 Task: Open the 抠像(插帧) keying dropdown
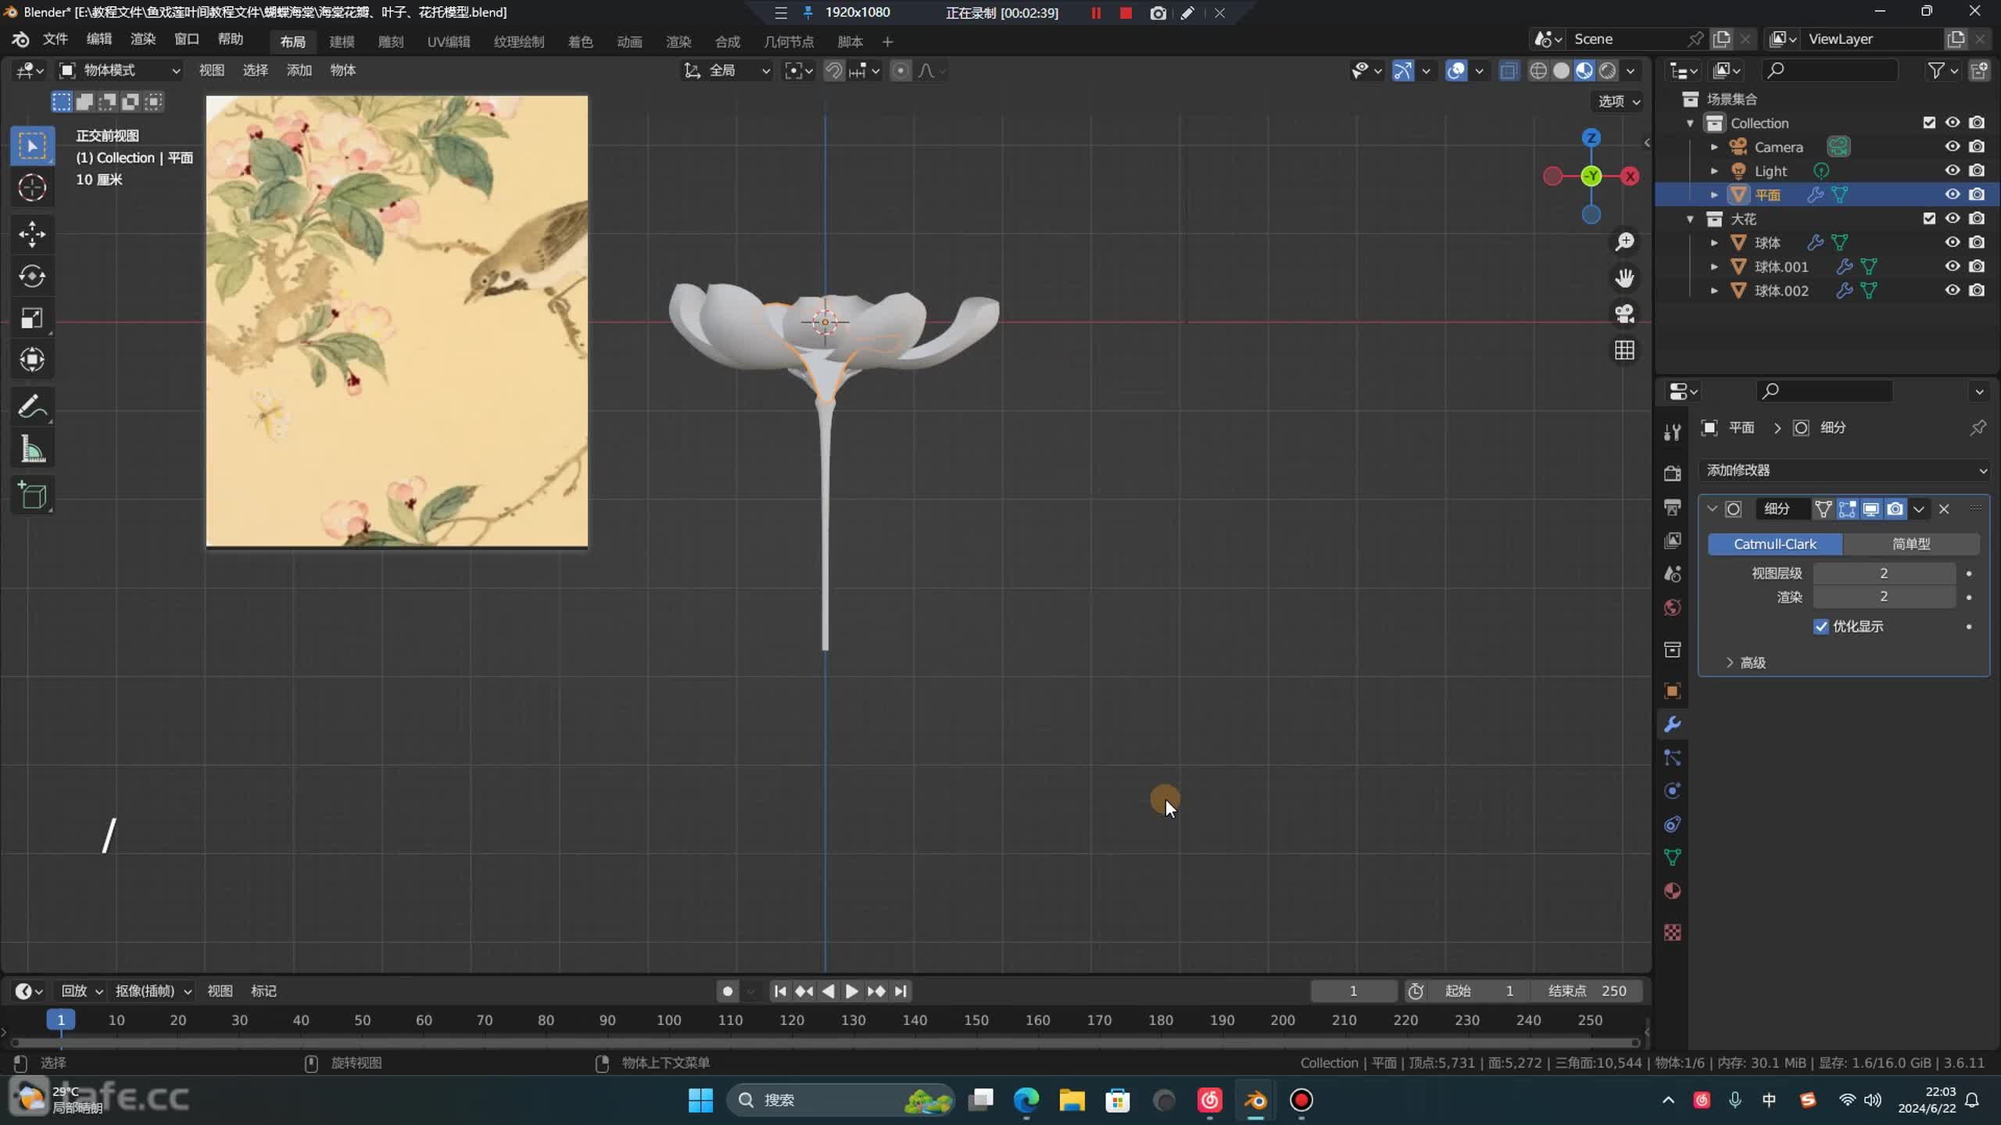pyautogui.click(x=153, y=991)
